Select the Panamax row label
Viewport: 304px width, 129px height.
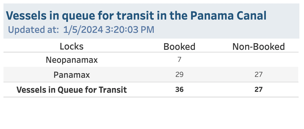point(72,75)
